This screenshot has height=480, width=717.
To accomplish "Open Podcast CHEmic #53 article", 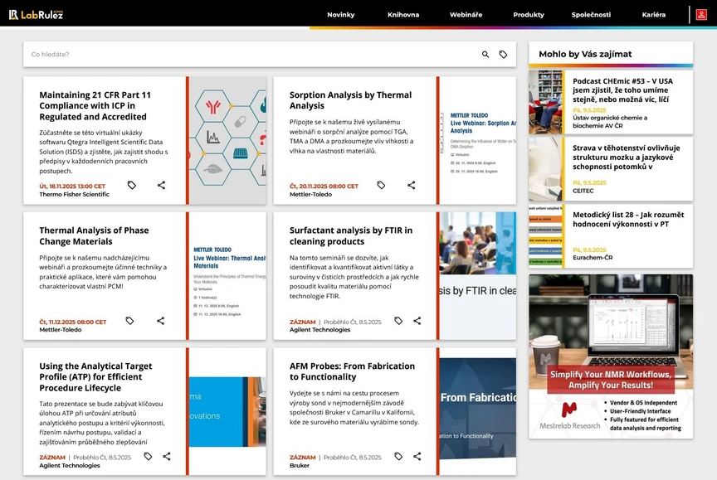I will (x=622, y=90).
